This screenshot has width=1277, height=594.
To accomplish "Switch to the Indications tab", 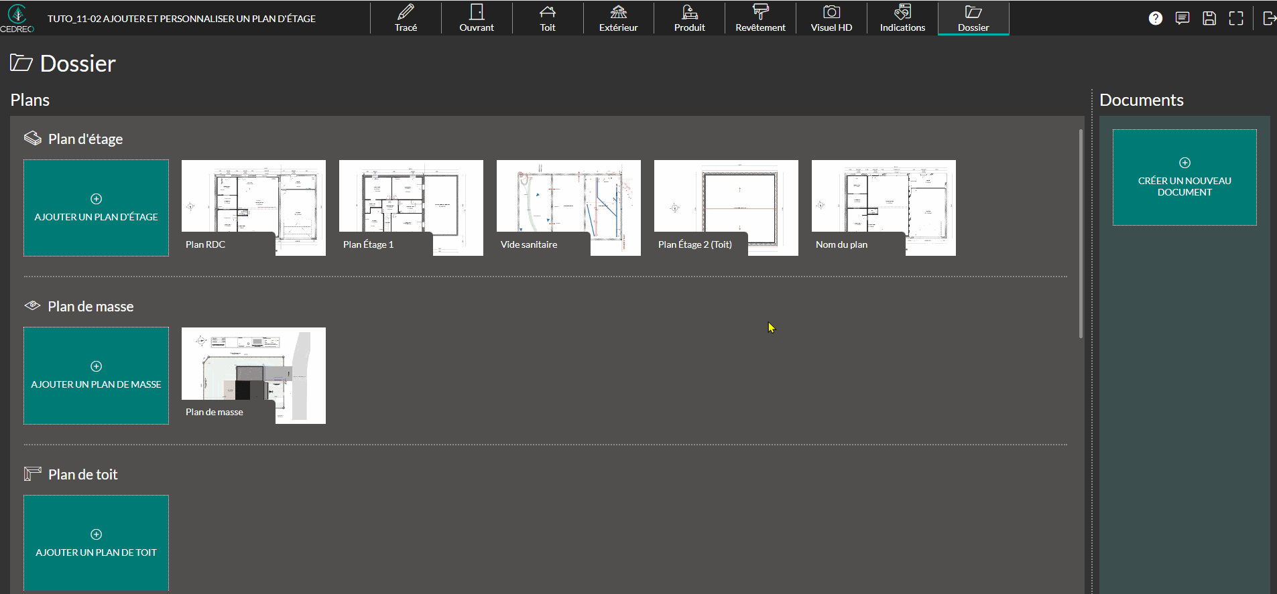I will [903, 18].
